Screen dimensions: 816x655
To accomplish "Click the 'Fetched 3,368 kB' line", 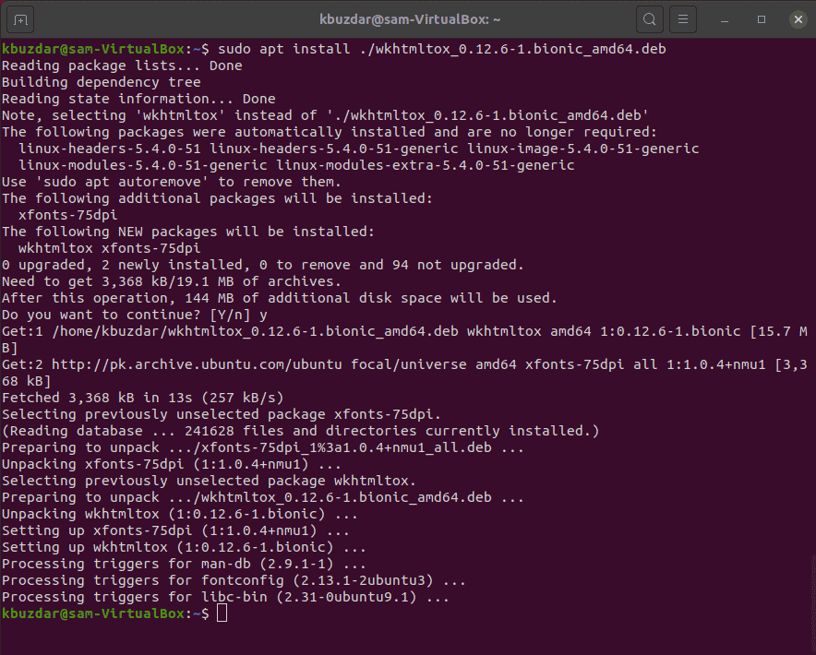I will (142, 398).
